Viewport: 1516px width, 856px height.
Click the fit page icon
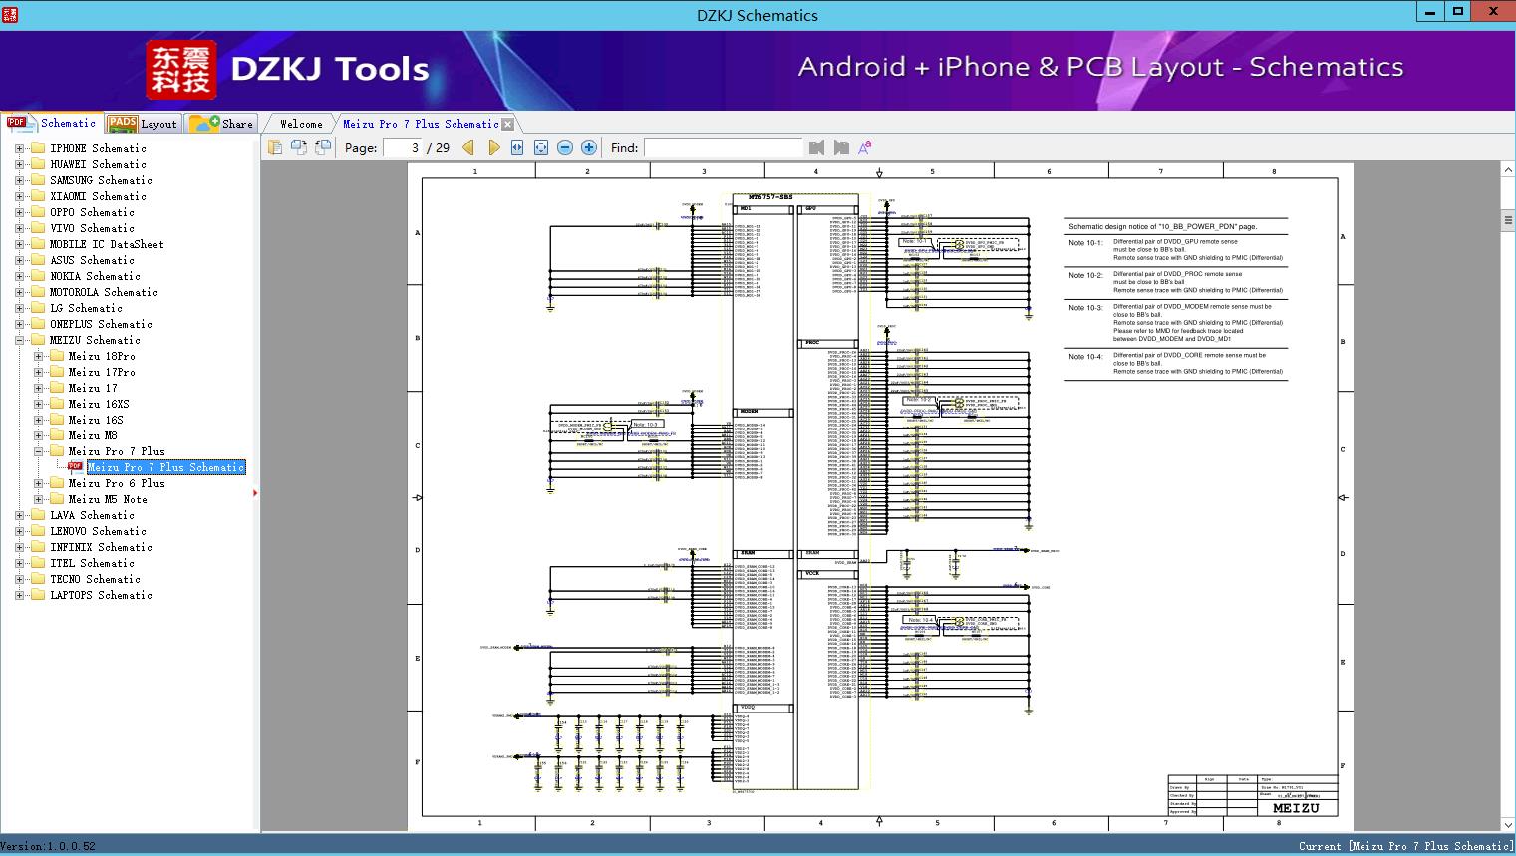(x=541, y=147)
